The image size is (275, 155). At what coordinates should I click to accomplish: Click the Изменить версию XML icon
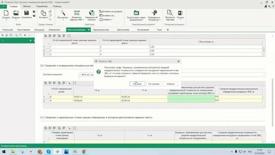point(76,13)
